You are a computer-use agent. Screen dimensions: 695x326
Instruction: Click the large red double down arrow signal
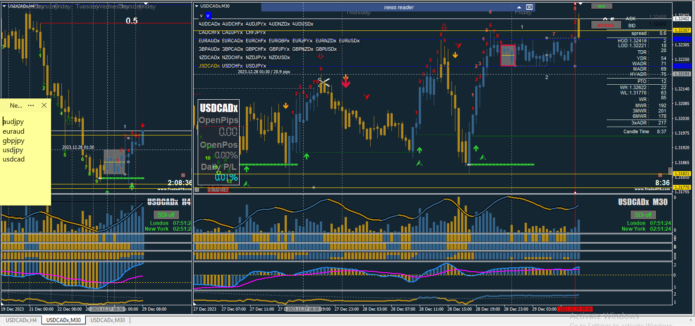tap(346, 82)
